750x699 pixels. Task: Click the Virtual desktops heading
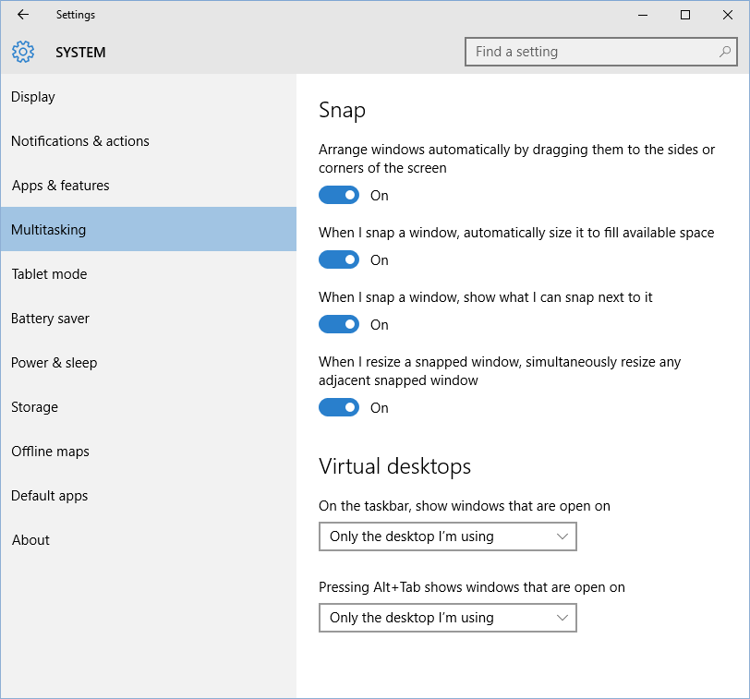(x=394, y=466)
